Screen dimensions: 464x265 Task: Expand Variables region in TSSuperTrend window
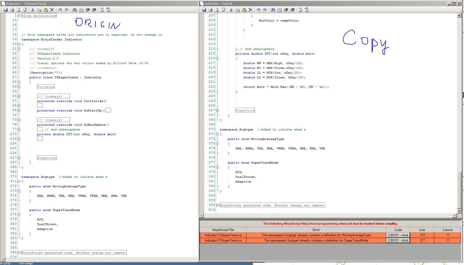click(x=19, y=87)
